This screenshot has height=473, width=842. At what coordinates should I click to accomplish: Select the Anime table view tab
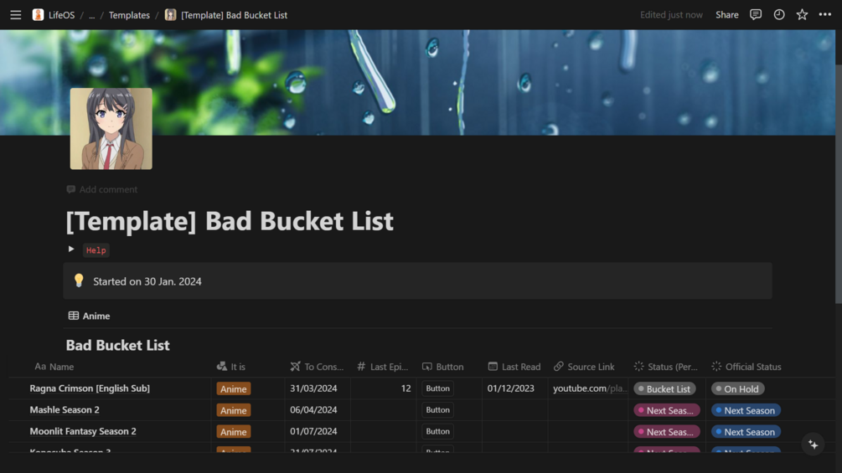89,316
